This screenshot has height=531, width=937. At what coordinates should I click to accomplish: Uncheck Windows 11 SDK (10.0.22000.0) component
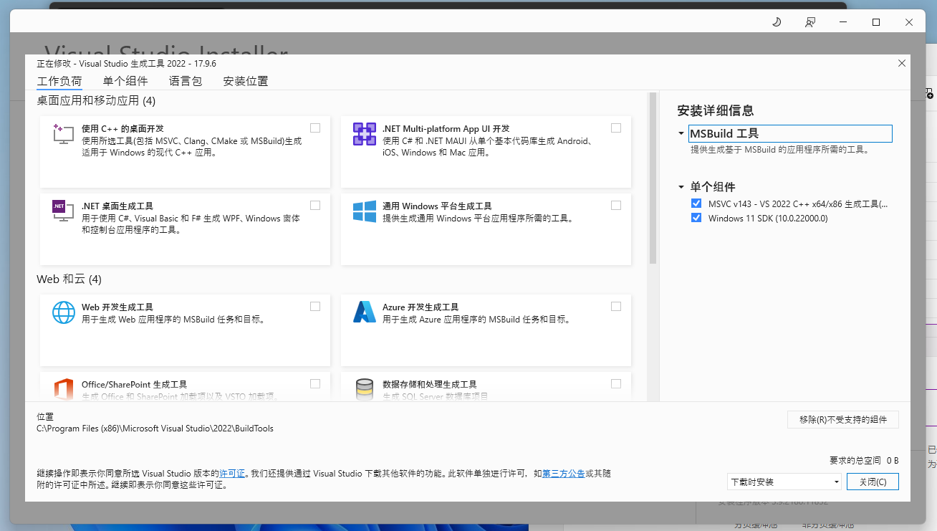[696, 218]
